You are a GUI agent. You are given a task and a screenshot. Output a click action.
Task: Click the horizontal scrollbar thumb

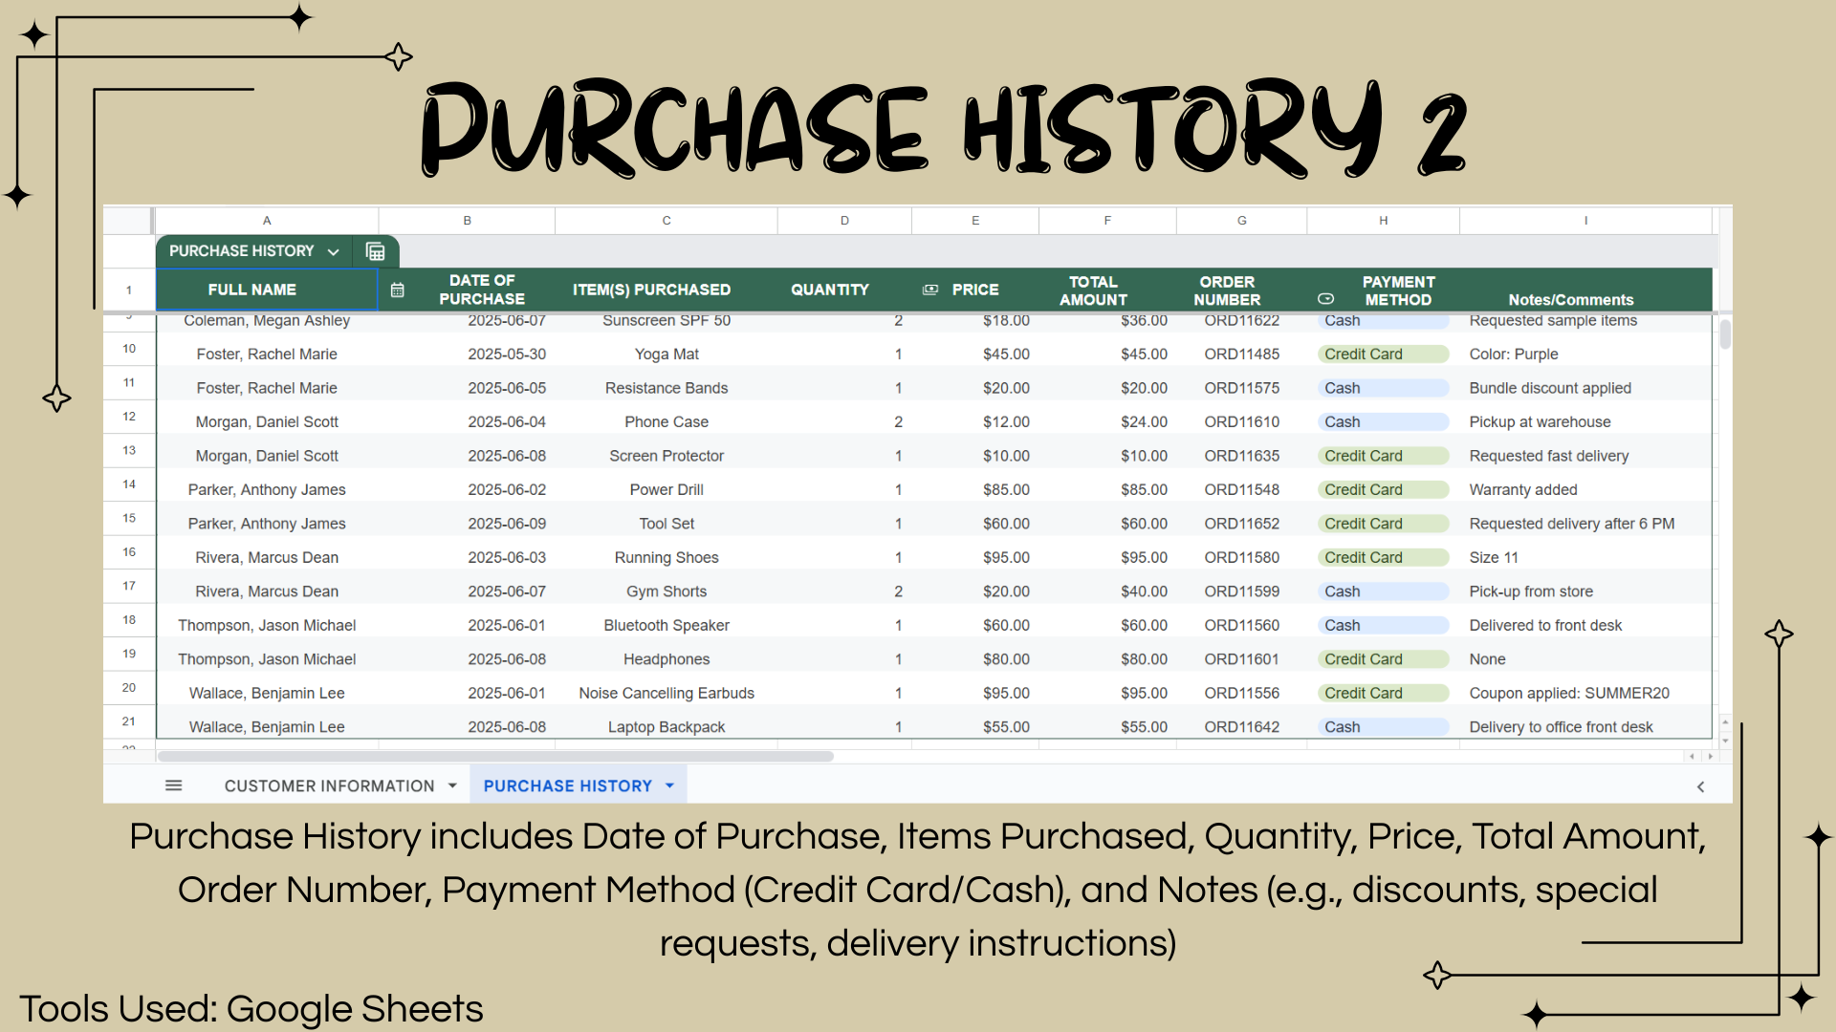click(495, 756)
